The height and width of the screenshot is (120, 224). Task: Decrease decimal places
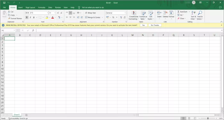pos(124,17)
